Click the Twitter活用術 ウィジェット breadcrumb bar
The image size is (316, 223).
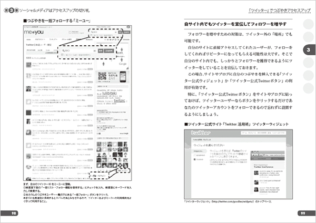pos(238,139)
